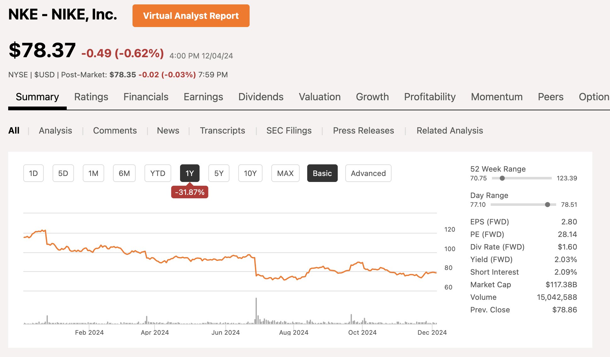Switch to the Momentum tab
The height and width of the screenshot is (357, 610).
coord(497,97)
